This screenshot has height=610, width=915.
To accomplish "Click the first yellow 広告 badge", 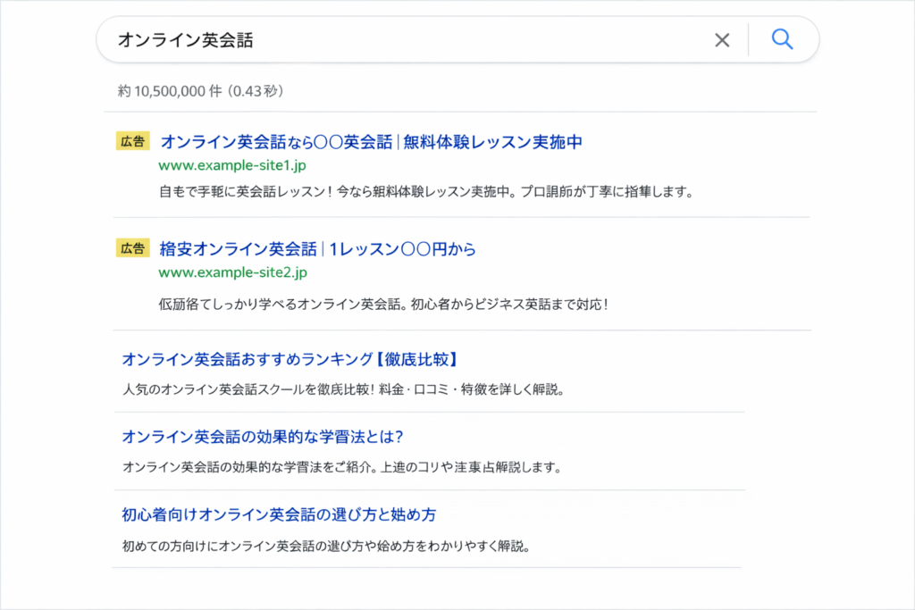I will click(x=133, y=141).
